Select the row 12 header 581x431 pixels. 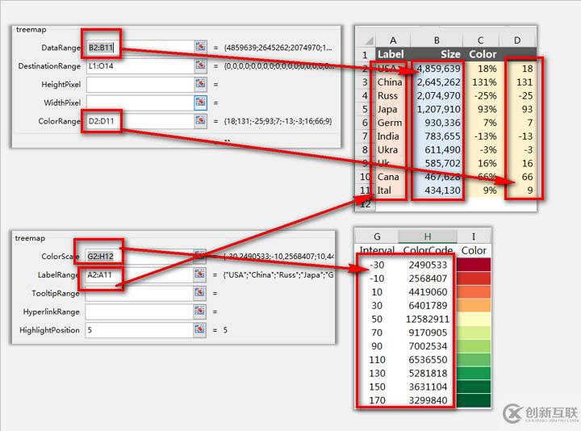point(364,205)
